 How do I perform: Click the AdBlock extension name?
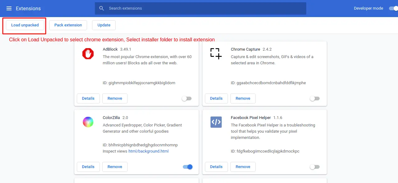(x=110, y=49)
